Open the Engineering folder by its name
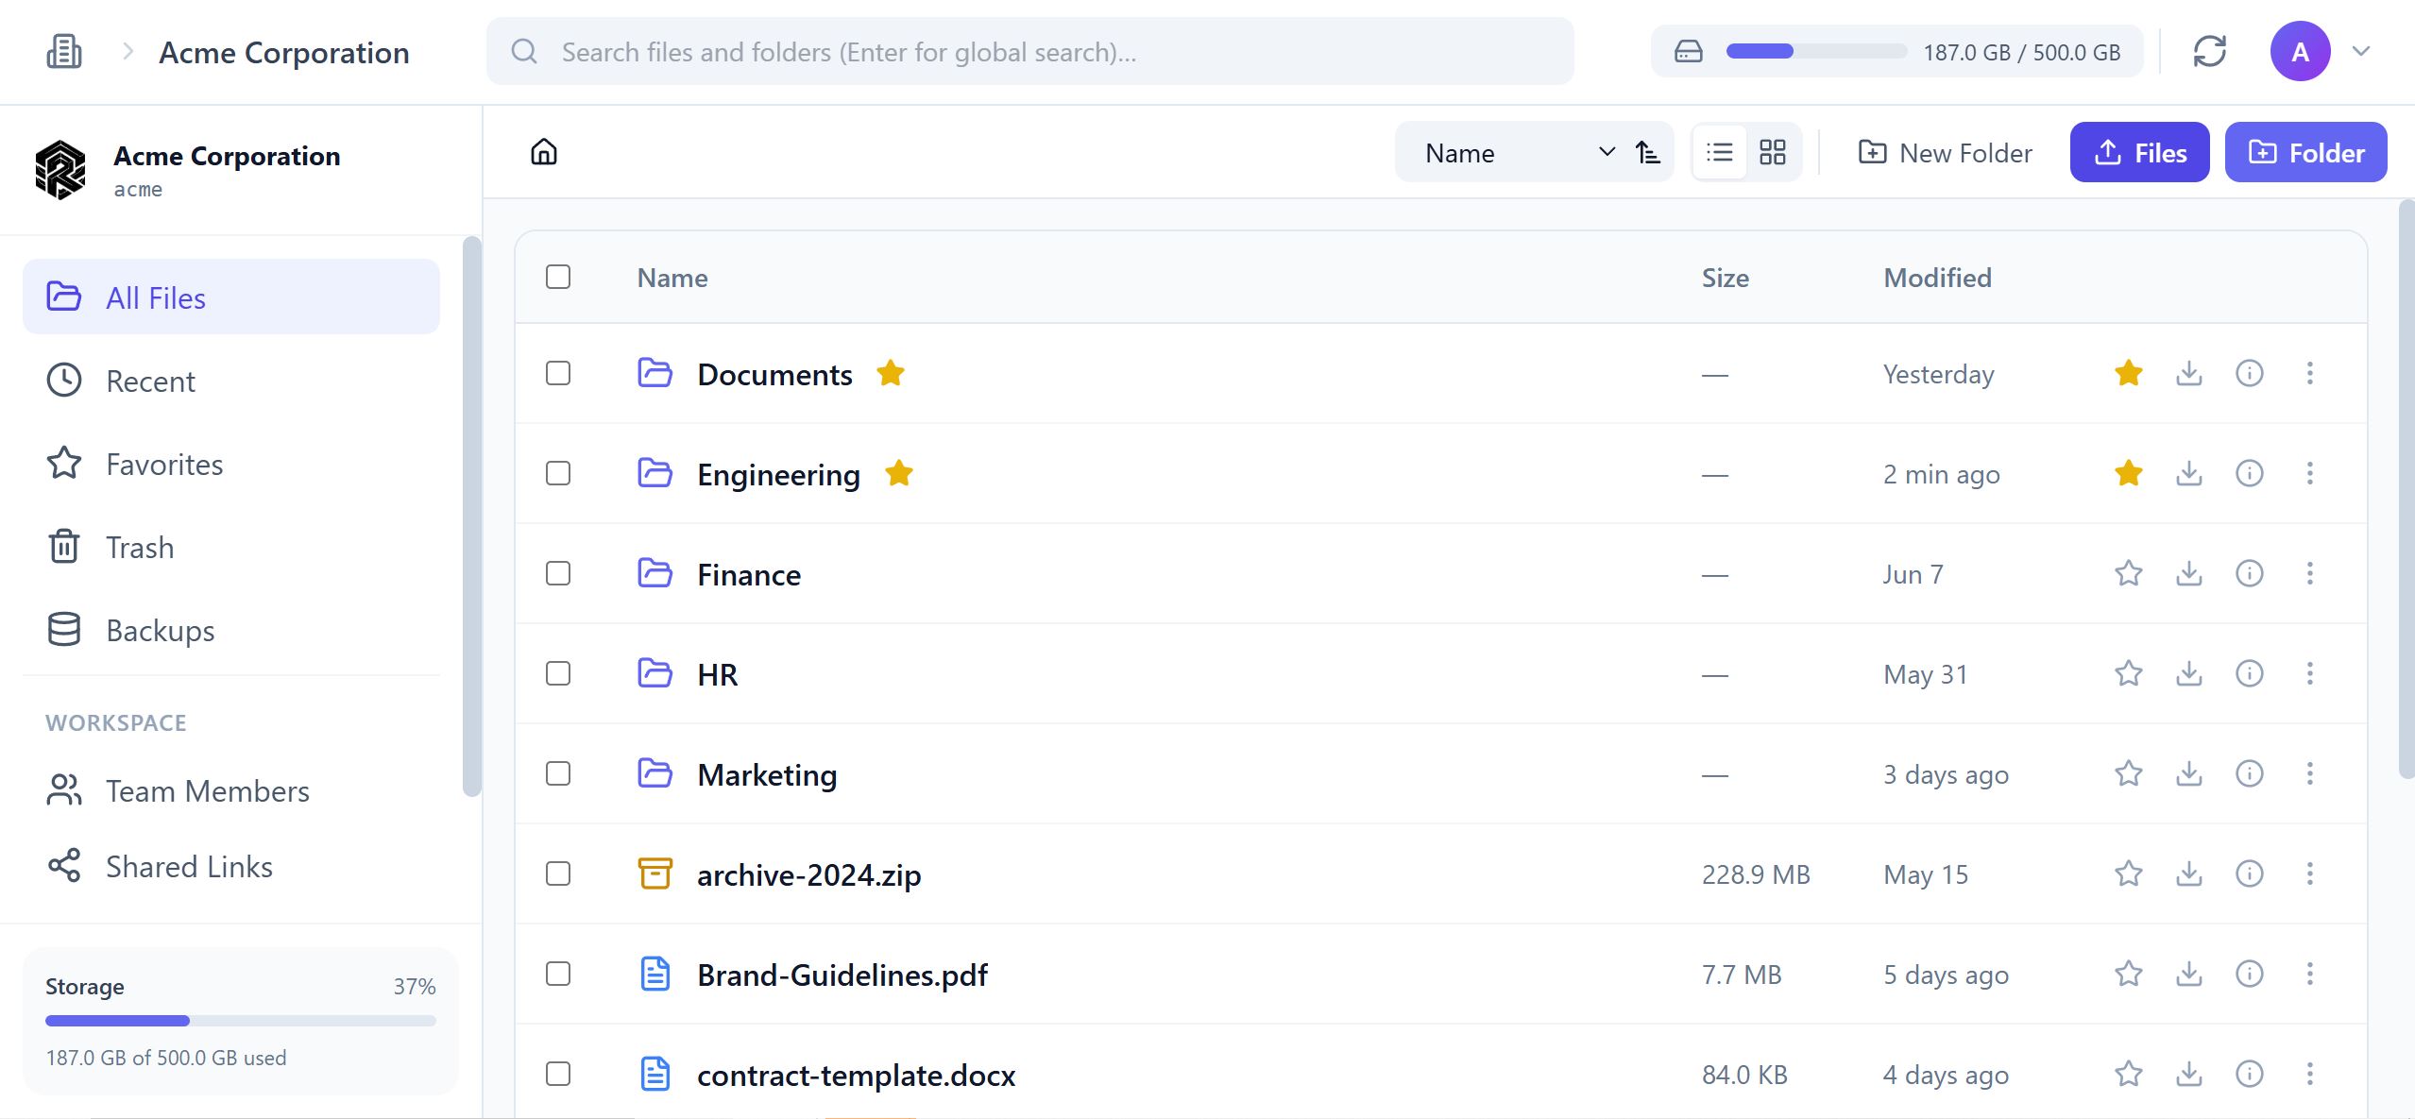The image size is (2415, 1119). tap(778, 474)
